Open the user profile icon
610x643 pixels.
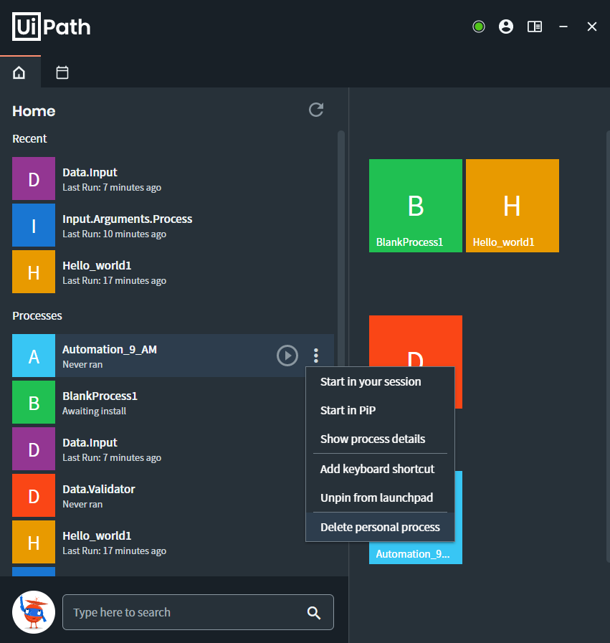point(506,27)
